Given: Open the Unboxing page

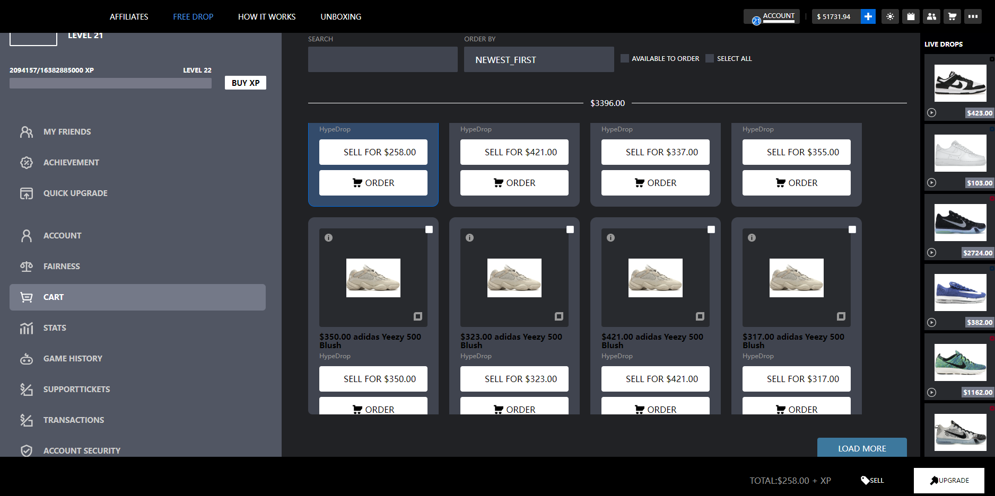Looking at the screenshot, I should tap(341, 16).
